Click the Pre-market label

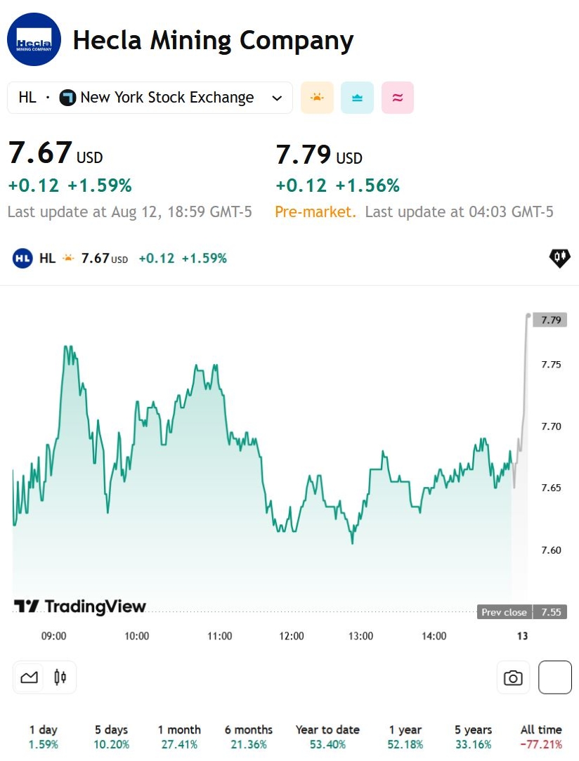point(315,212)
